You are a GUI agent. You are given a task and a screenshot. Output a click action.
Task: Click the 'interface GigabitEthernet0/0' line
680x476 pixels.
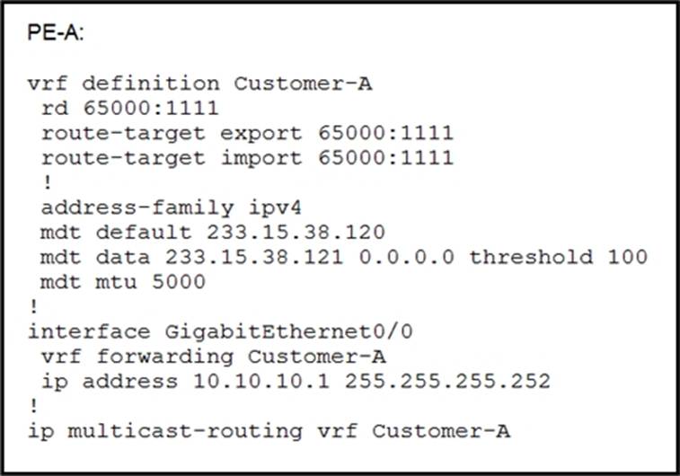[220, 331]
